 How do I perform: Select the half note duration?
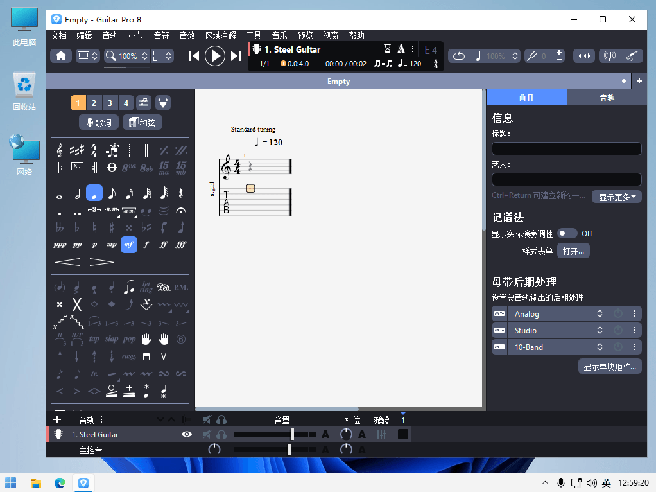coord(77,193)
